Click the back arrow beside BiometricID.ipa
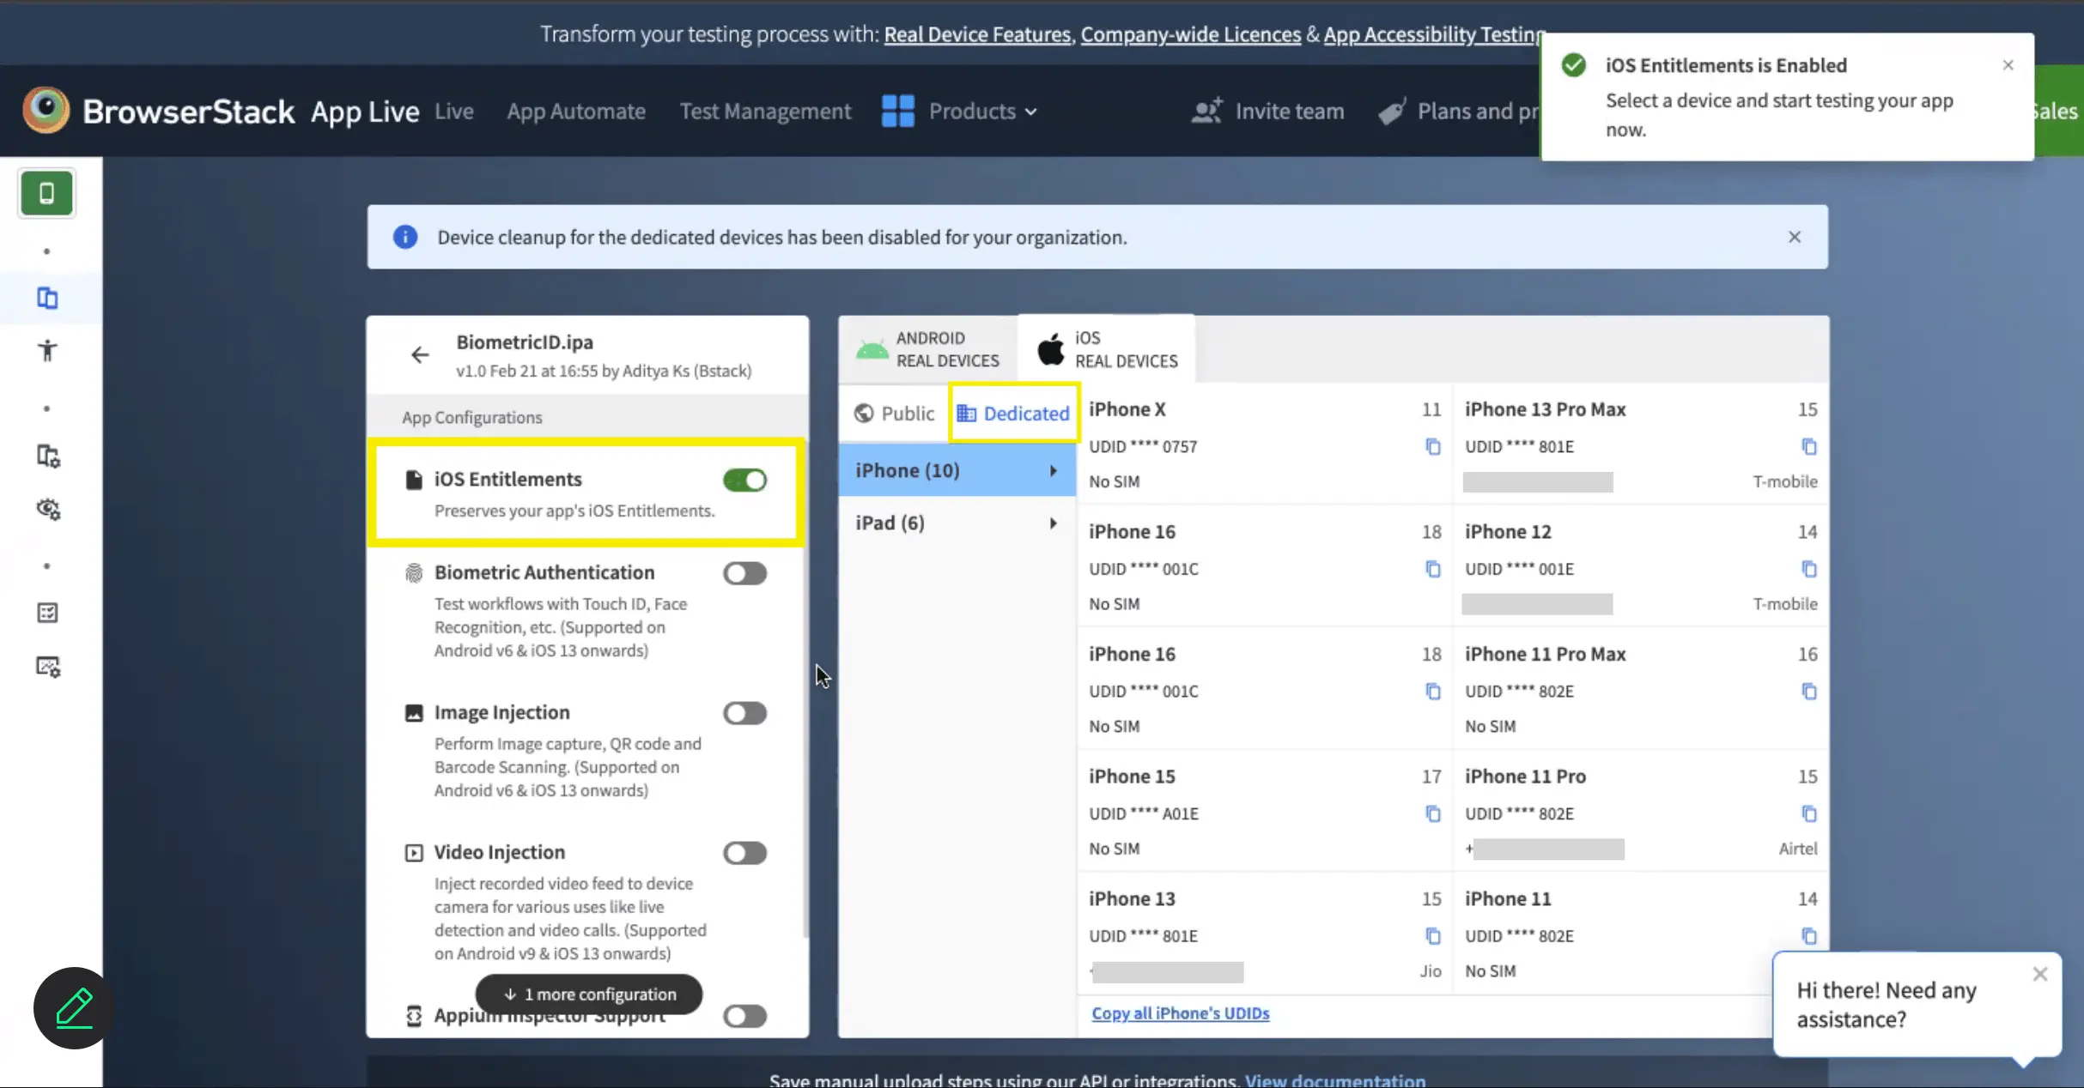This screenshot has width=2084, height=1088. coord(419,354)
